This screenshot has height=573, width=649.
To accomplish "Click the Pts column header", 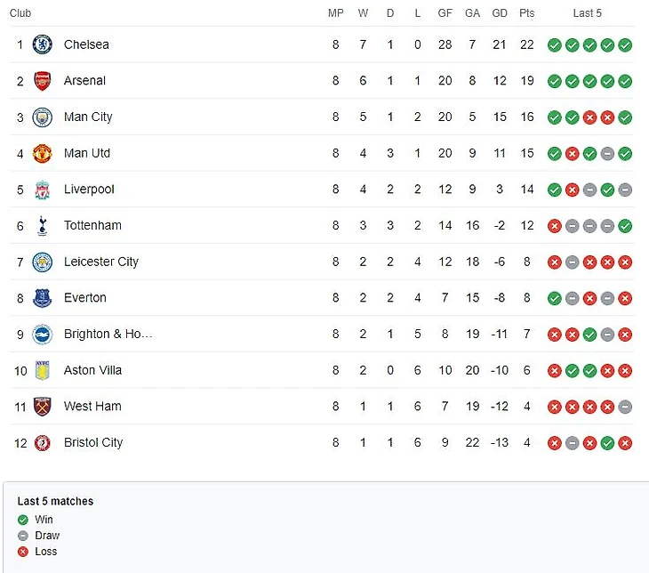I will click(x=527, y=13).
